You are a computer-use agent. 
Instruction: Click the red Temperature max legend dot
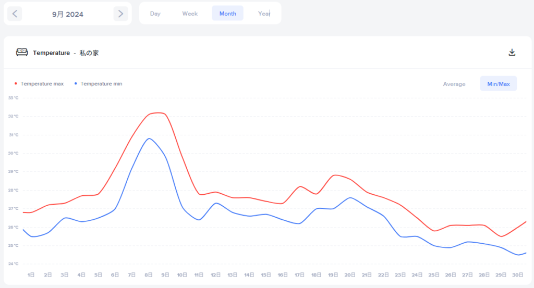click(x=16, y=84)
